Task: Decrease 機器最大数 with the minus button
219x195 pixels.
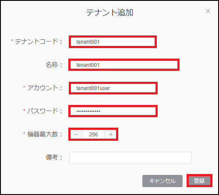Action: click(76, 134)
